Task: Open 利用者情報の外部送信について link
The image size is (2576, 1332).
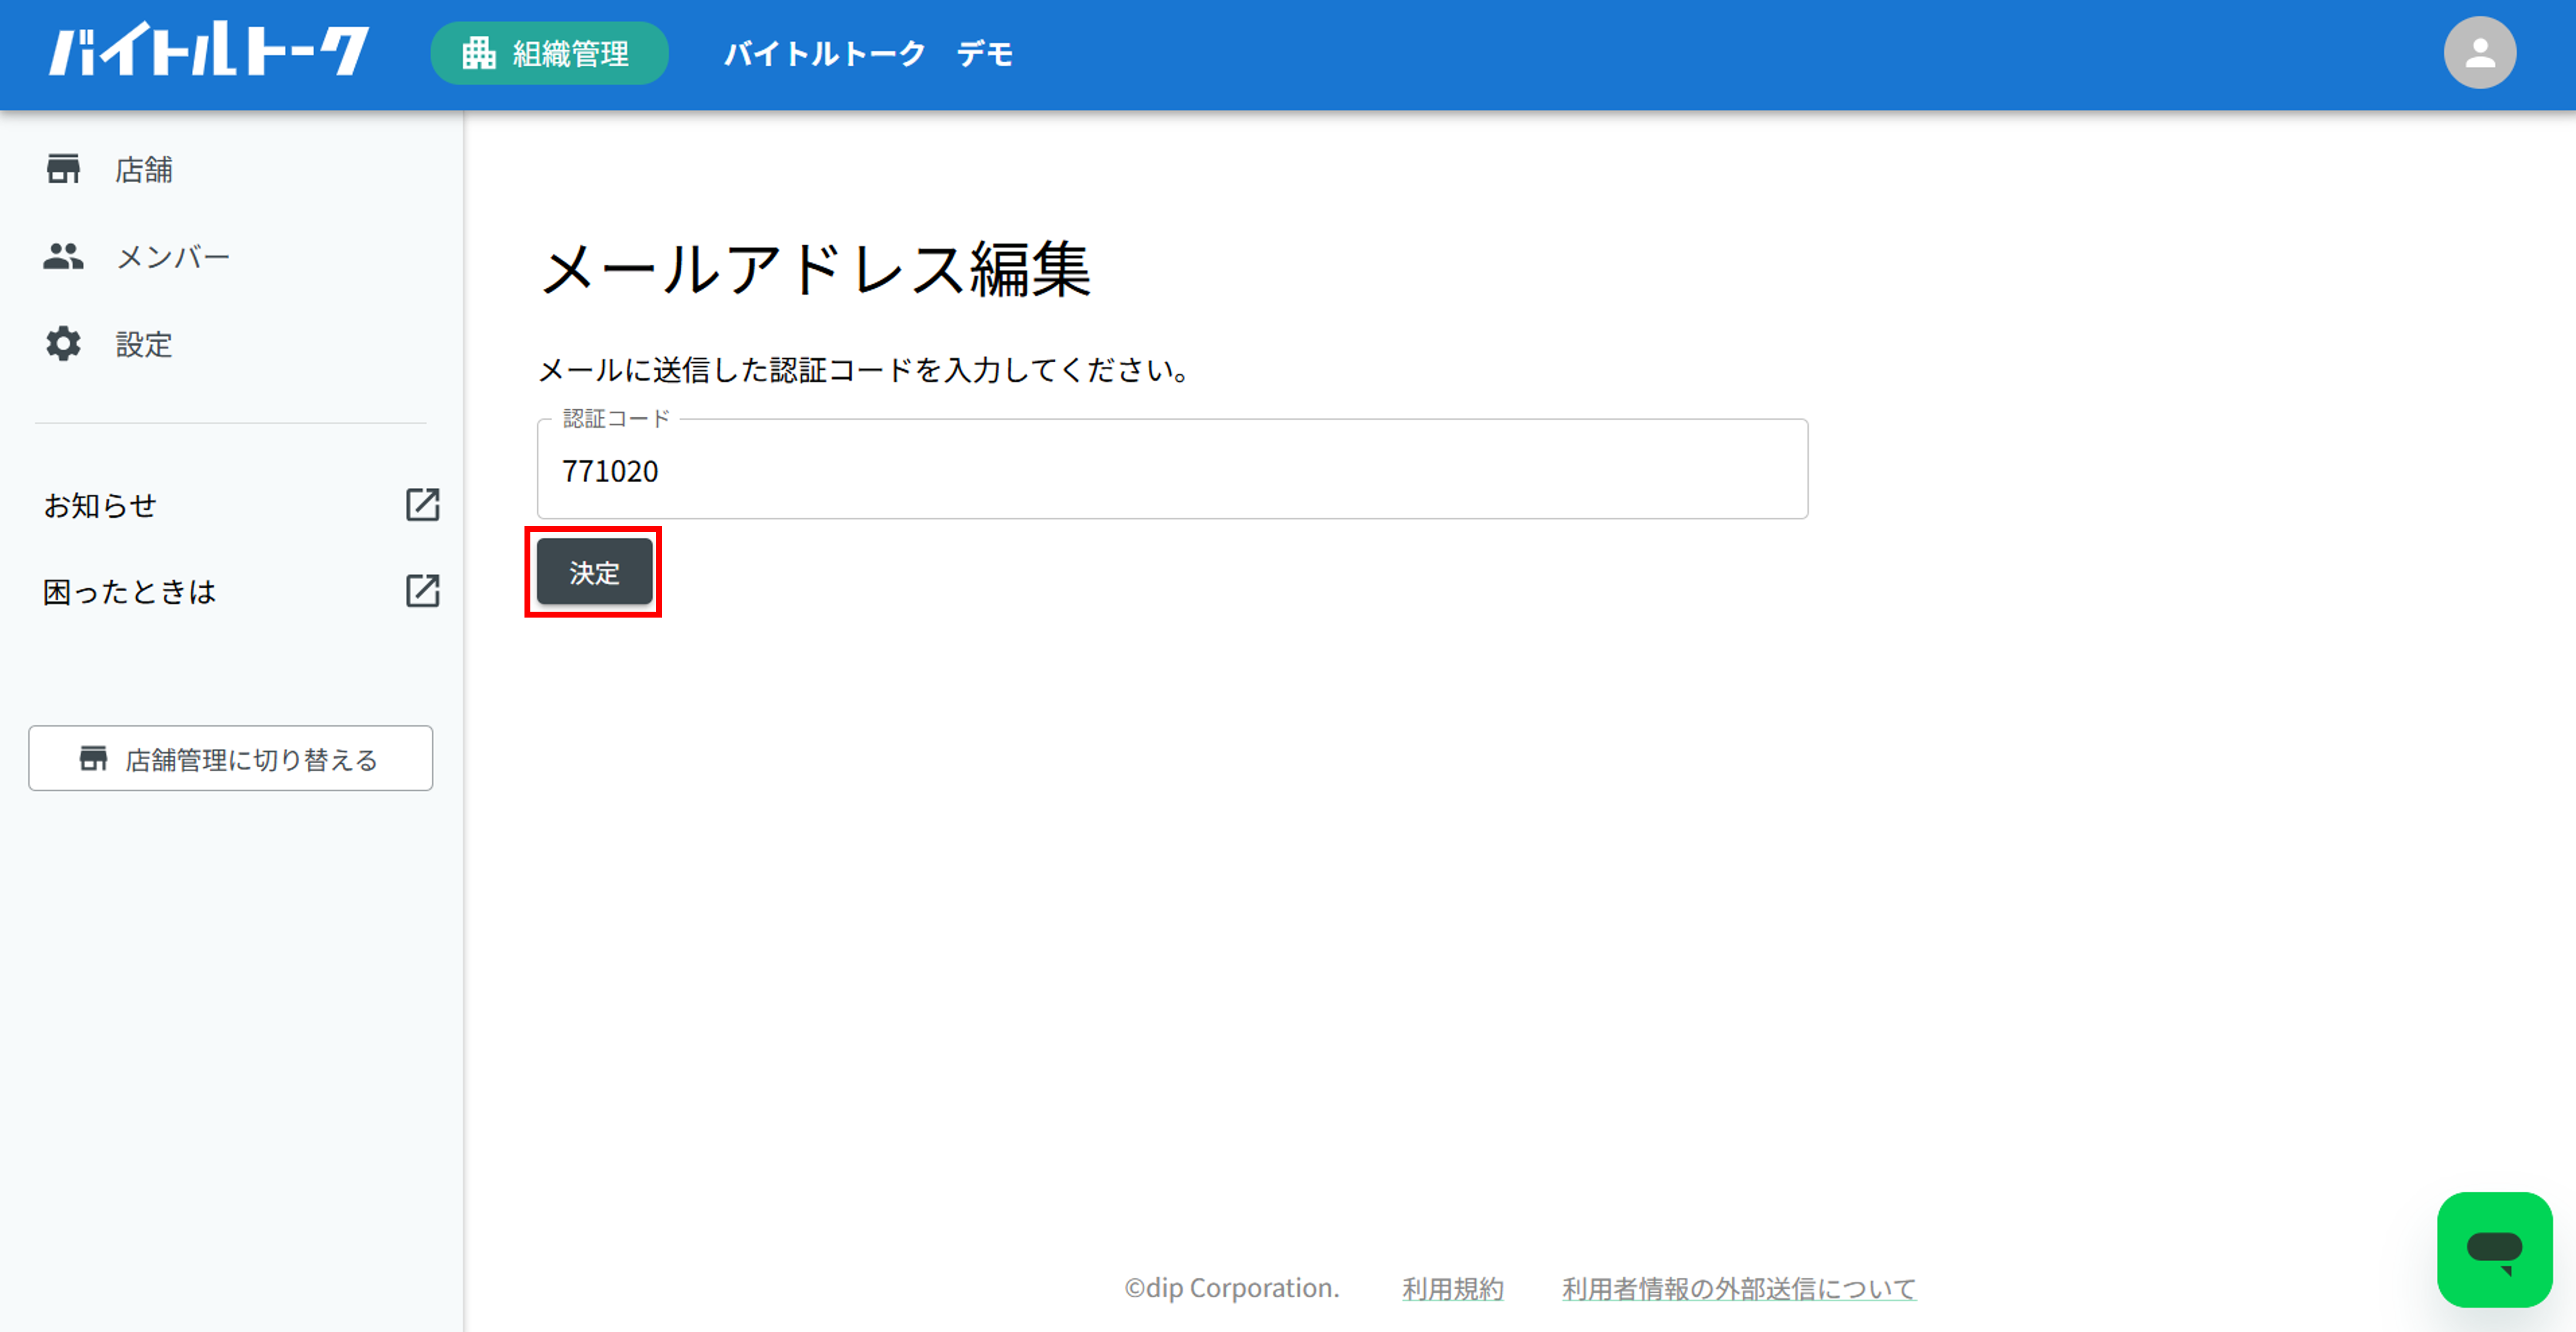Action: 1739,1288
